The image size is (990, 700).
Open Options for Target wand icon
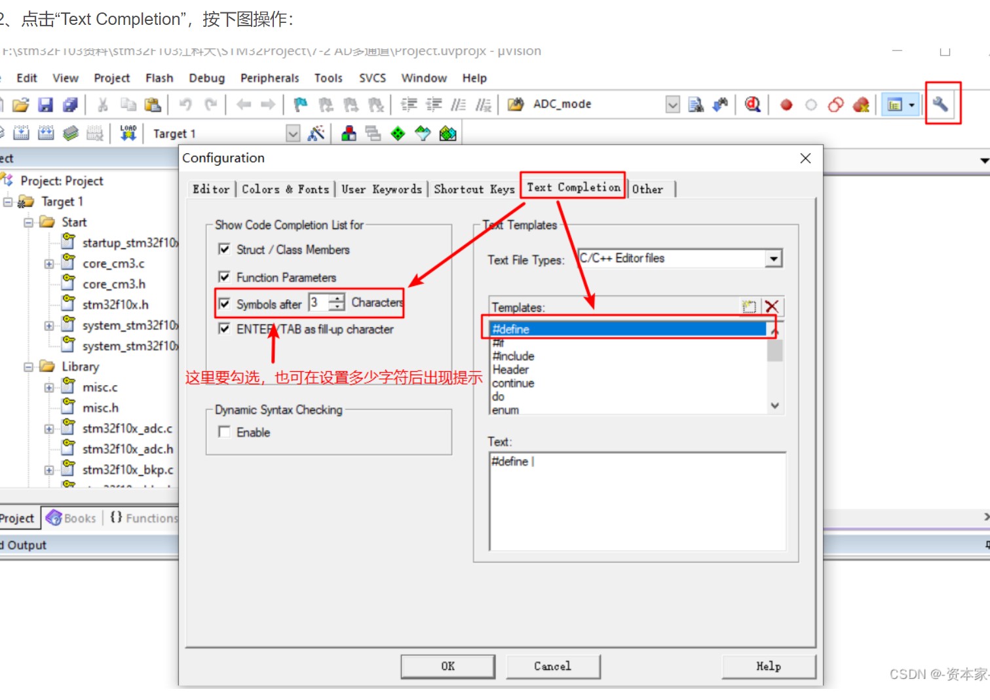pos(316,134)
